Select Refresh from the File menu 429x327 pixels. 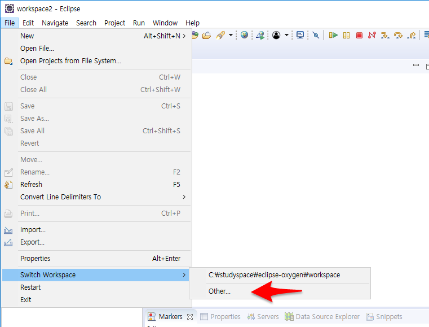[96, 185]
